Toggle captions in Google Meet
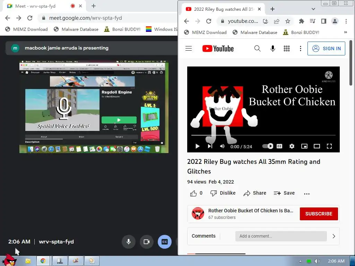The width and height of the screenshot is (355, 266). point(165,242)
